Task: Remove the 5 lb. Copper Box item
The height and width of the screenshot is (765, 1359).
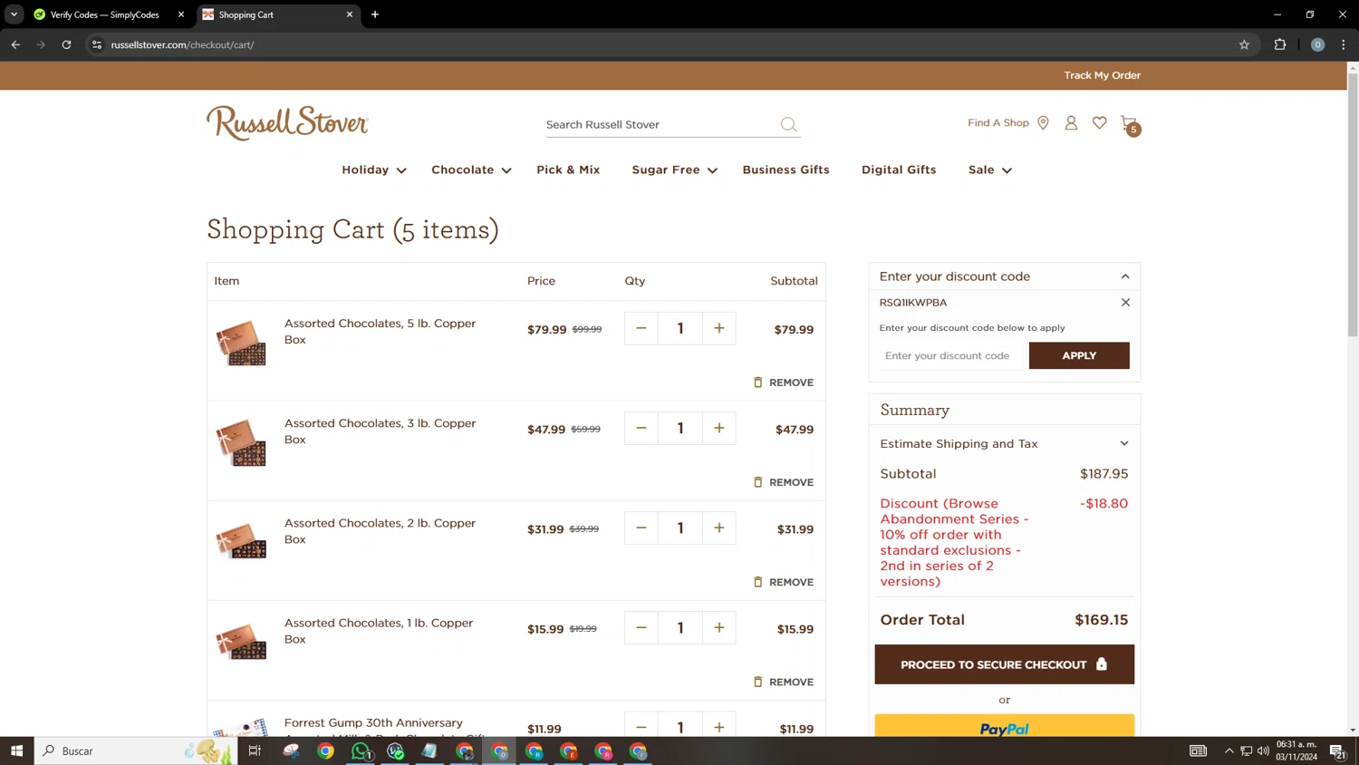Action: point(784,382)
